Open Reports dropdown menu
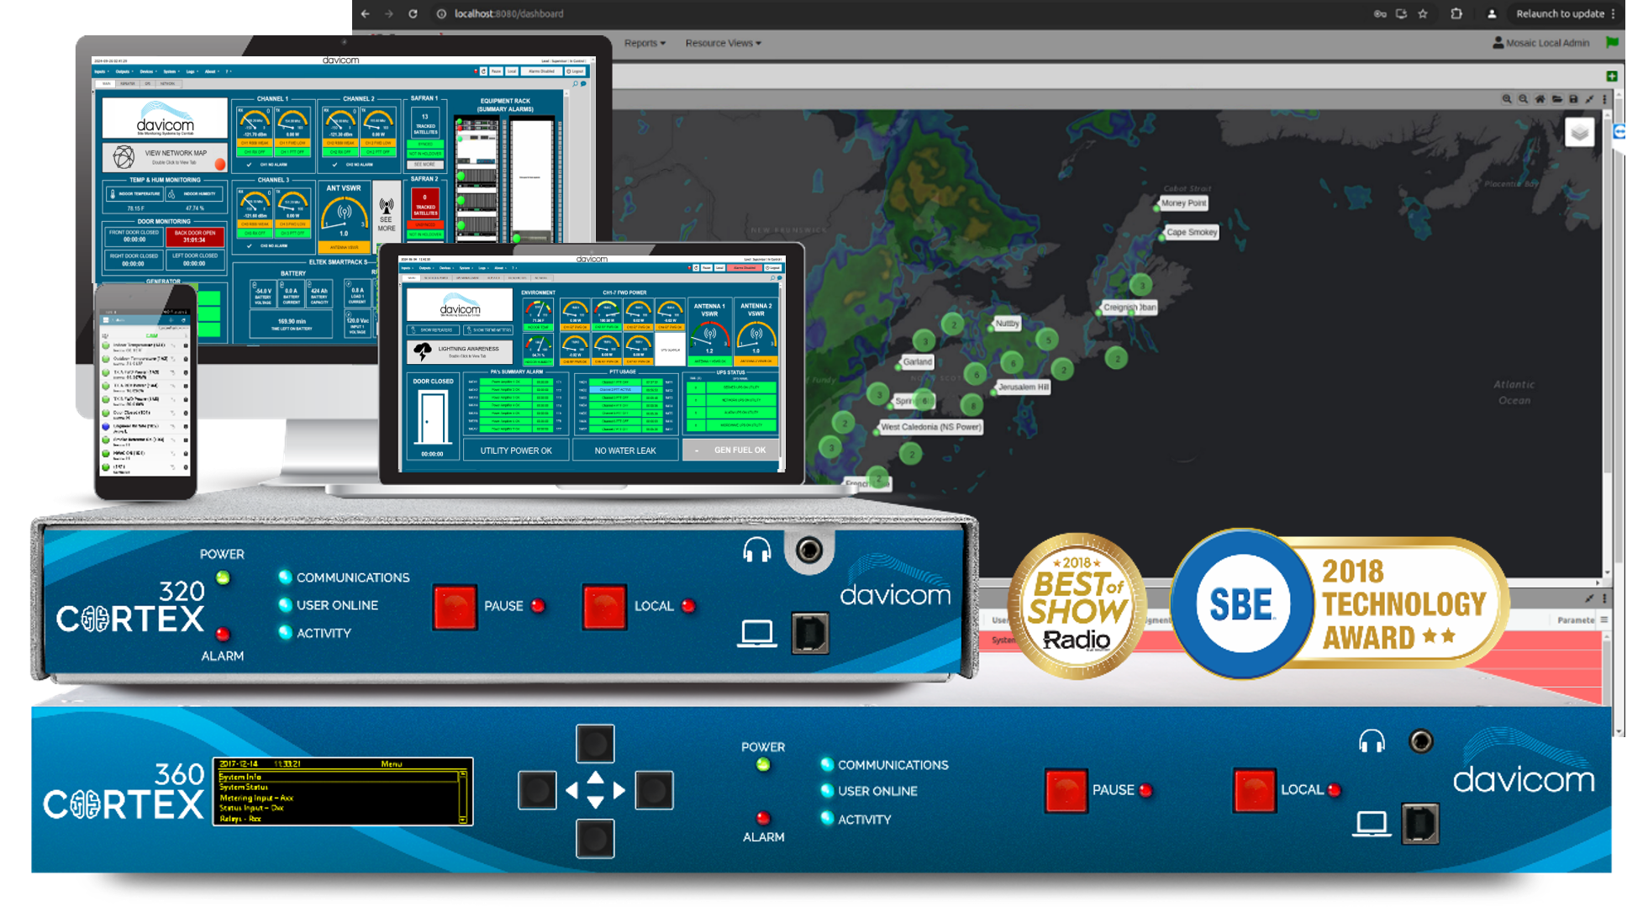The width and height of the screenshot is (1643, 917). [x=645, y=43]
